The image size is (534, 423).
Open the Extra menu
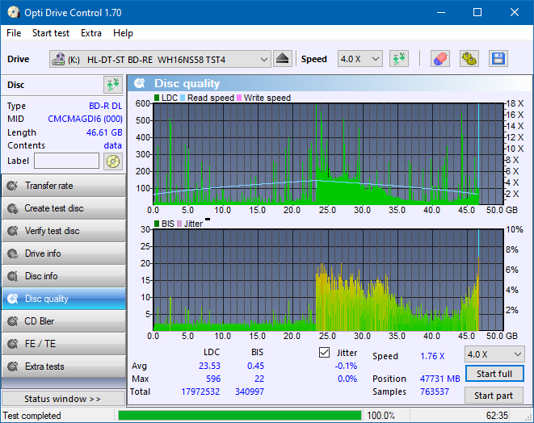pyautogui.click(x=91, y=33)
